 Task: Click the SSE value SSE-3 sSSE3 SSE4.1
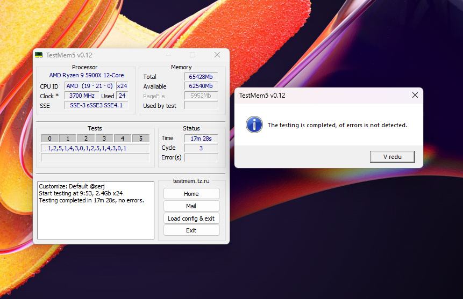(x=96, y=105)
